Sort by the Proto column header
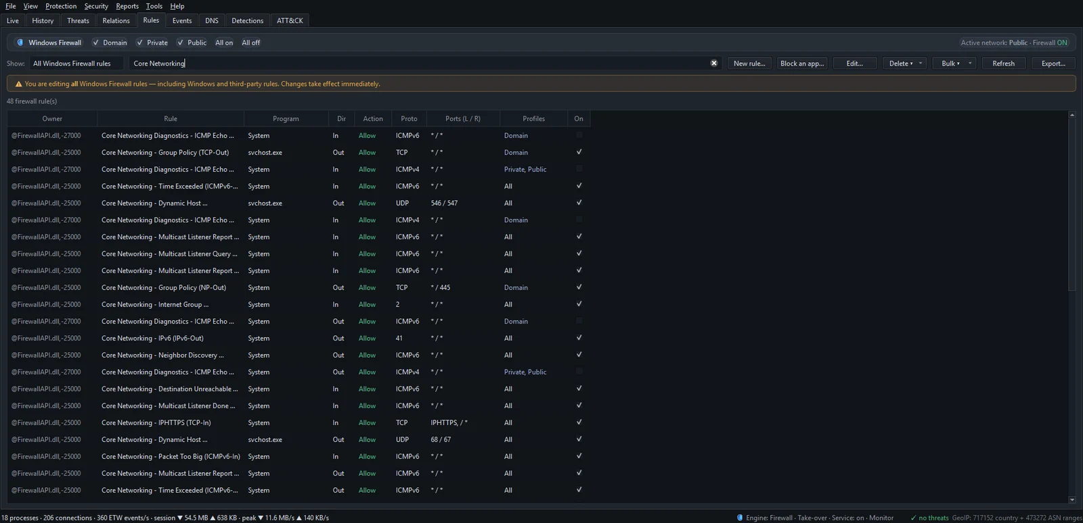Image resolution: width=1083 pixels, height=523 pixels. [409, 118]
